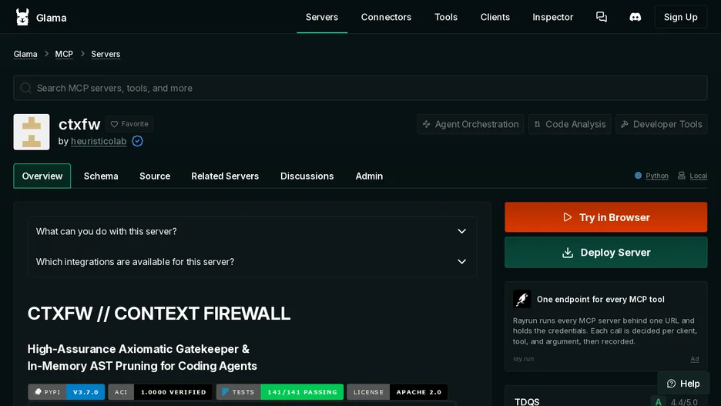This screenshot has height=406, width=721.
Task: Click the Glama llama logo icon
Action: click(22, 17)
